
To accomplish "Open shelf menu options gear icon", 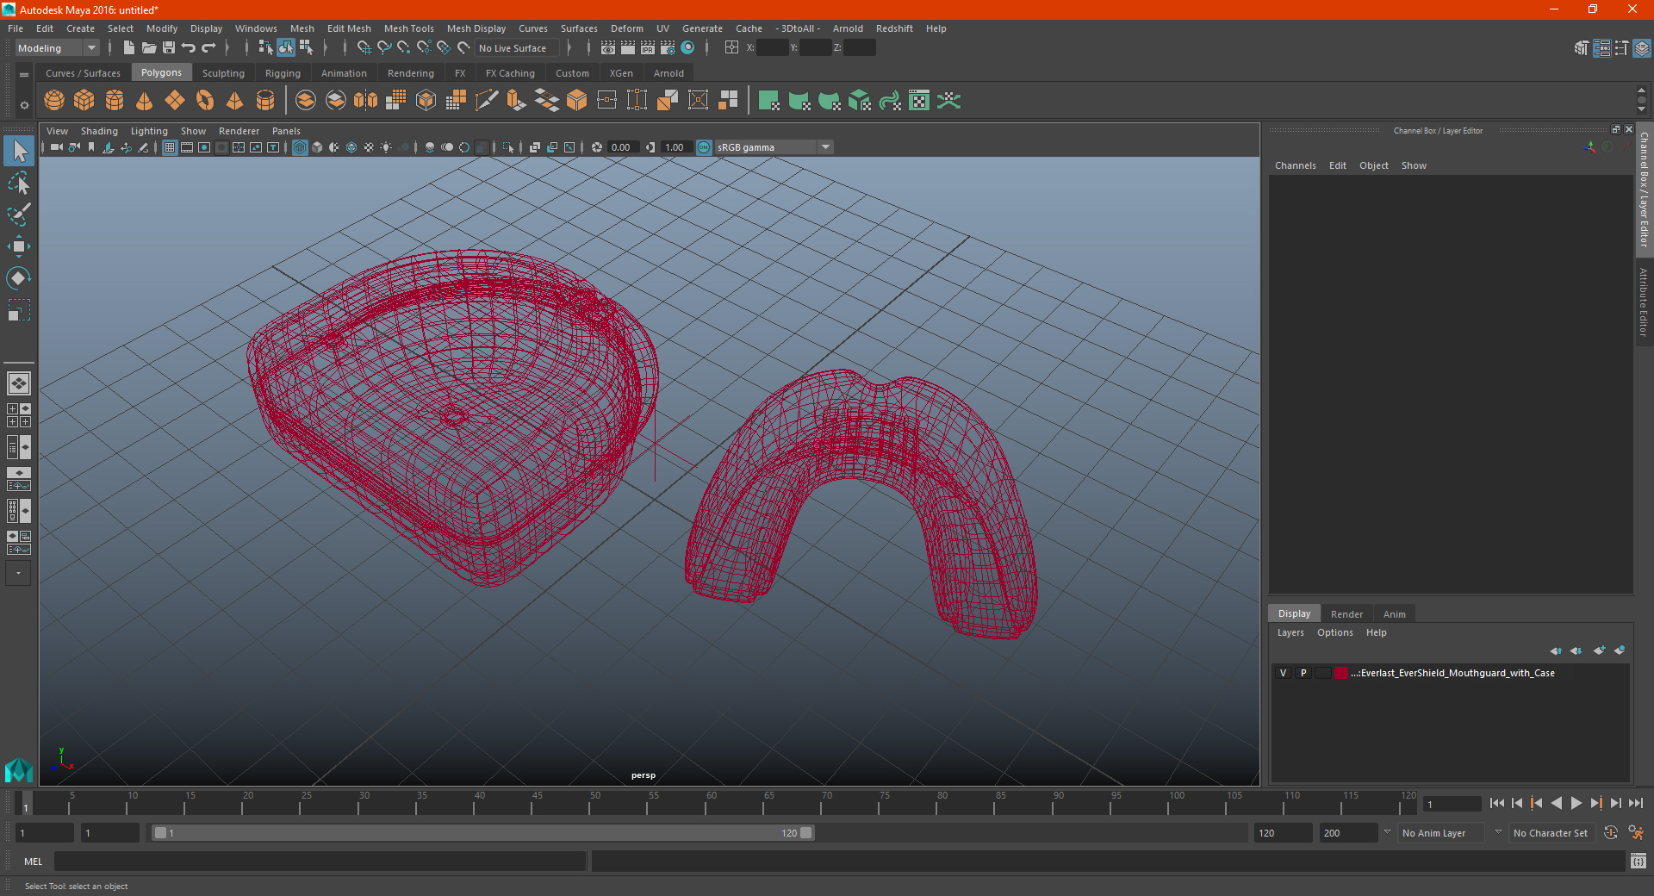I will [24, 105].
